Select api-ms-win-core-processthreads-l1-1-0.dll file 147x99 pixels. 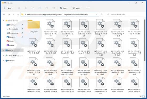pos(84,66)
